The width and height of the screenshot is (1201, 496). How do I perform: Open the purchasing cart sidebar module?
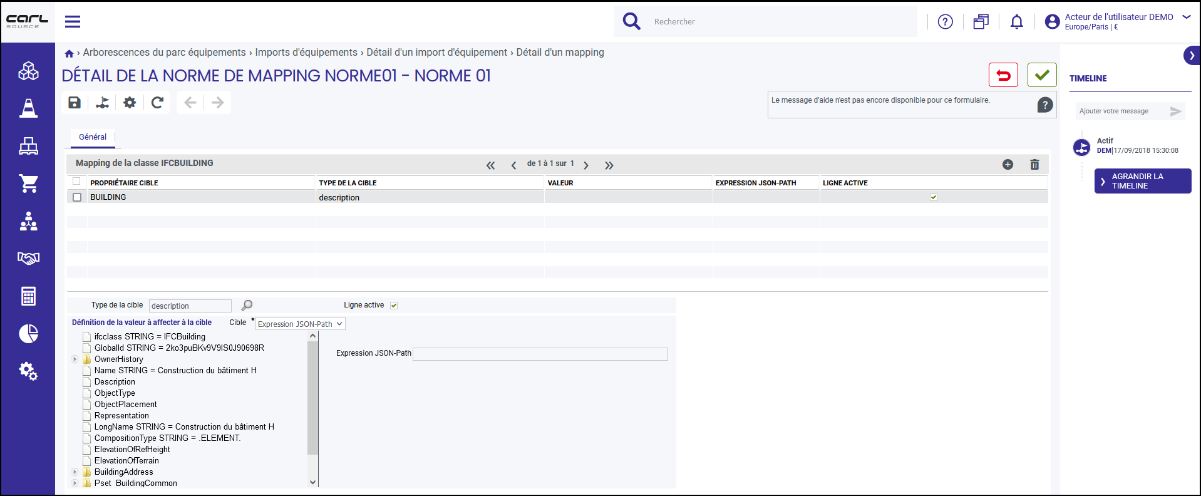pos(28,183)
